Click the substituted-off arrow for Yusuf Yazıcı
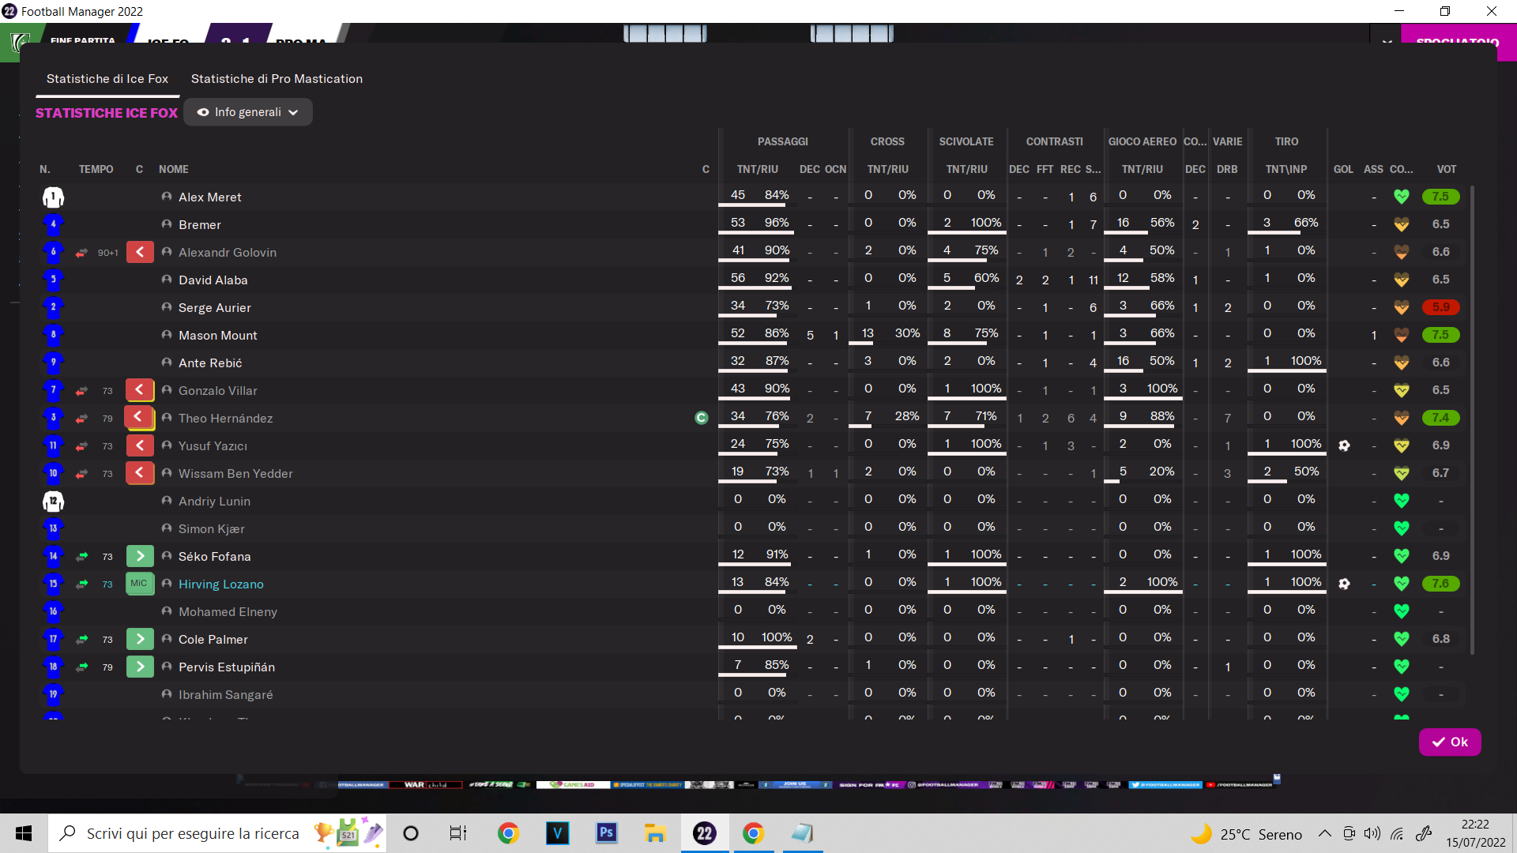The image size is (1517, 853). pos(140,445)
